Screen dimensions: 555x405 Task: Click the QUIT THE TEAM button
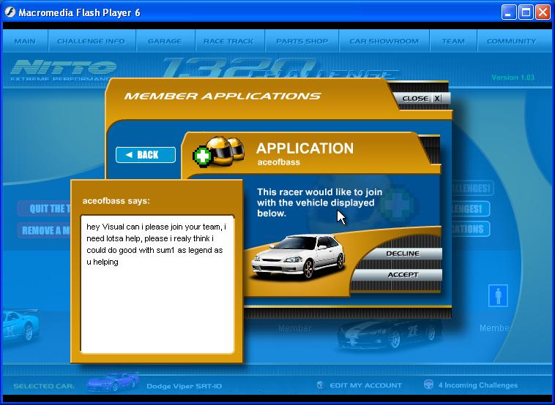coord(45,208)
